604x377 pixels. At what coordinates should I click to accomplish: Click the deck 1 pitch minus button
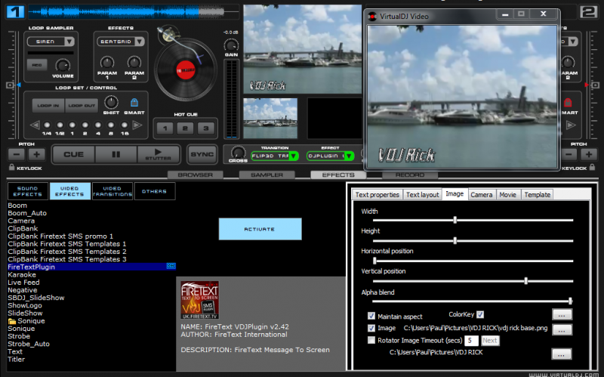pos(16,155)
